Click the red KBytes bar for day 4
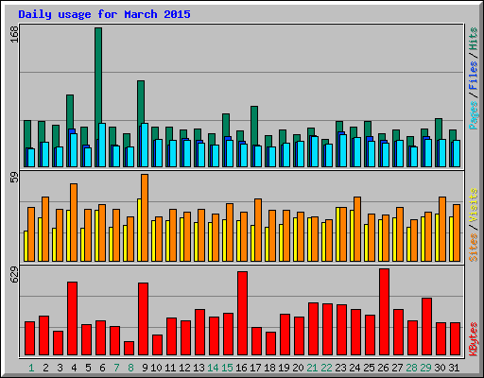The image size is (484, 378). click(72, 318)
